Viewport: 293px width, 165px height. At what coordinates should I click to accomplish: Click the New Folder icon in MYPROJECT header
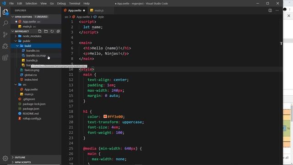pyautogui.click(x=46, y=31)
